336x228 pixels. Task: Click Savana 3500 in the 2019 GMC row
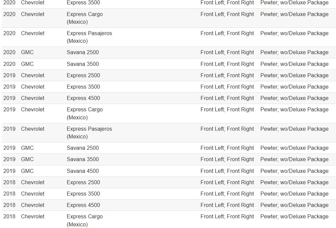coord(82,159)
